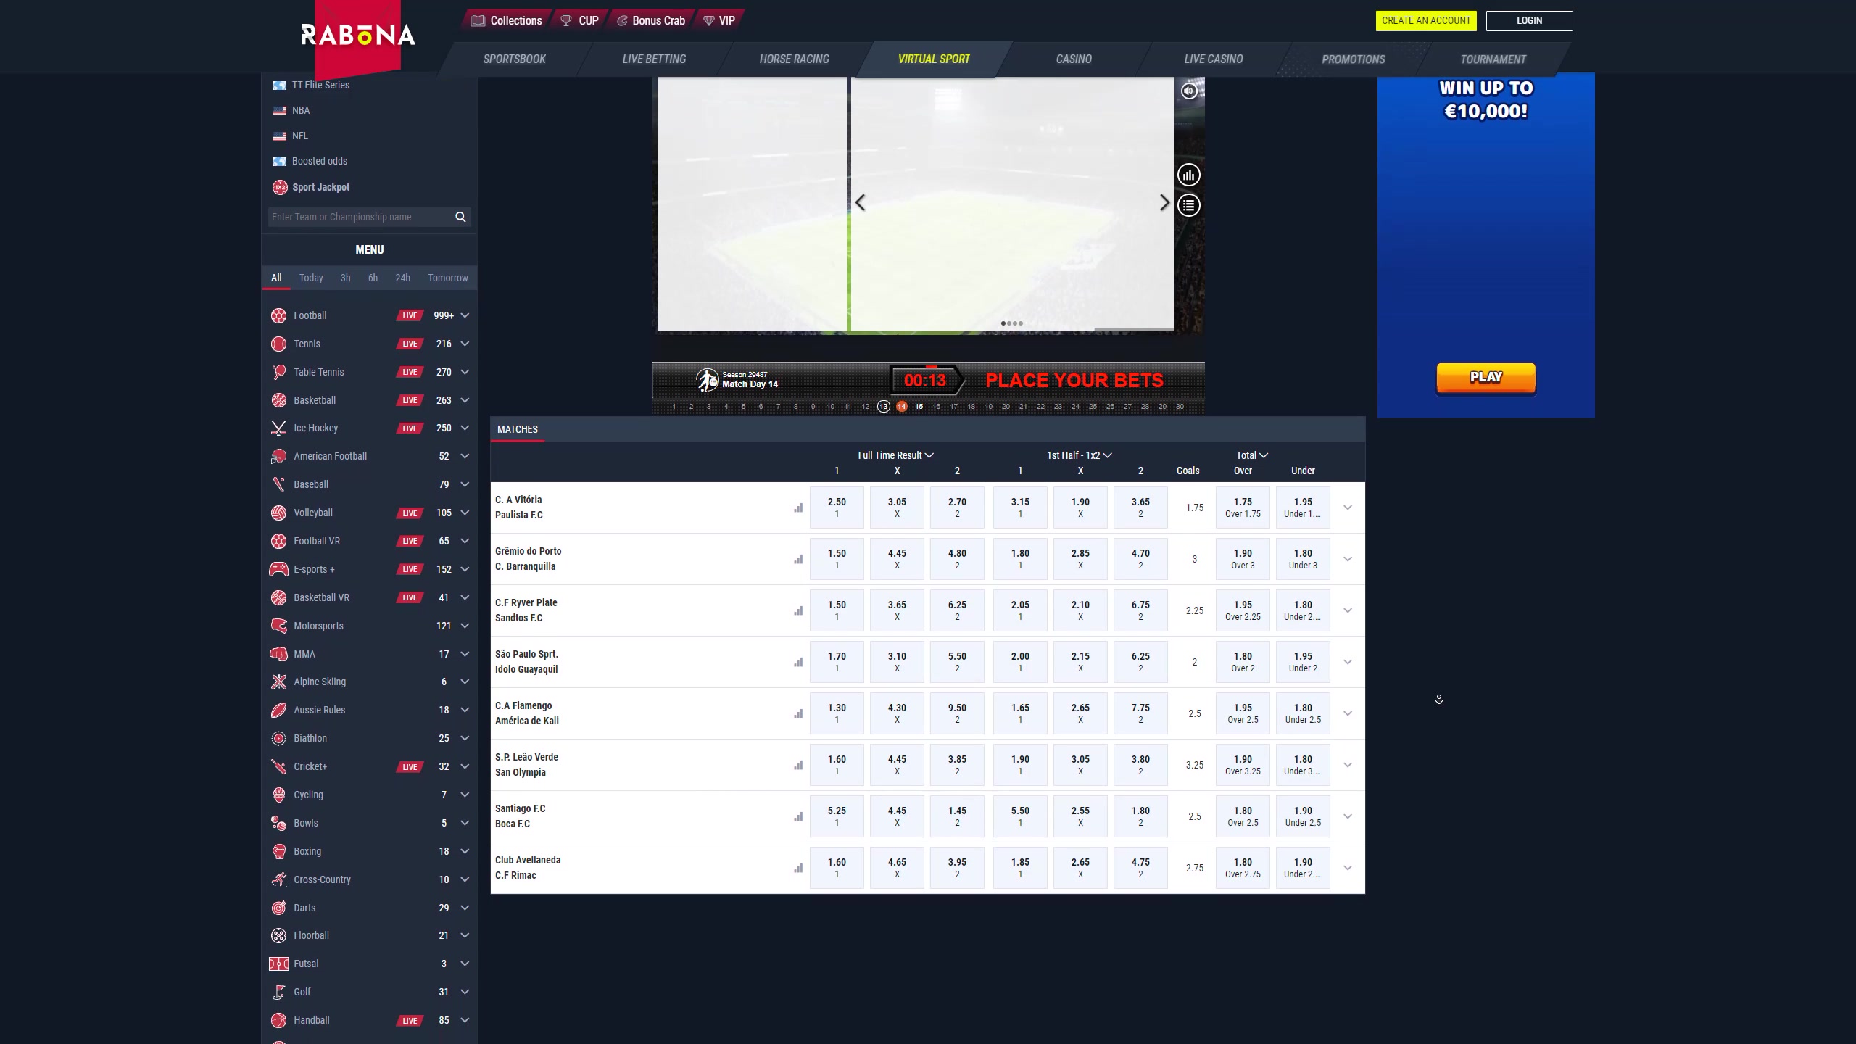1856x1044 pixels.
Task: Open statistics icon beside the video
Action: tap(1188, 175)
